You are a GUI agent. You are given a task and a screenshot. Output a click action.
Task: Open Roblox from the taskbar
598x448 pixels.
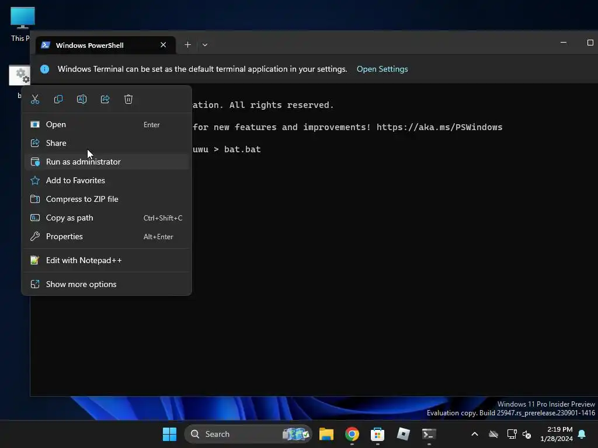(403, 434)
